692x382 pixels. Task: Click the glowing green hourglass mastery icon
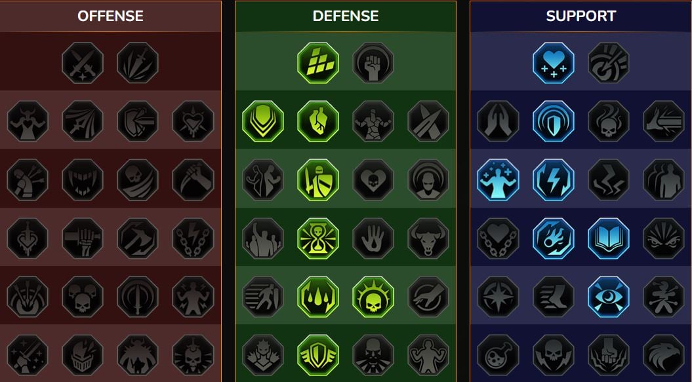(317, 239)
